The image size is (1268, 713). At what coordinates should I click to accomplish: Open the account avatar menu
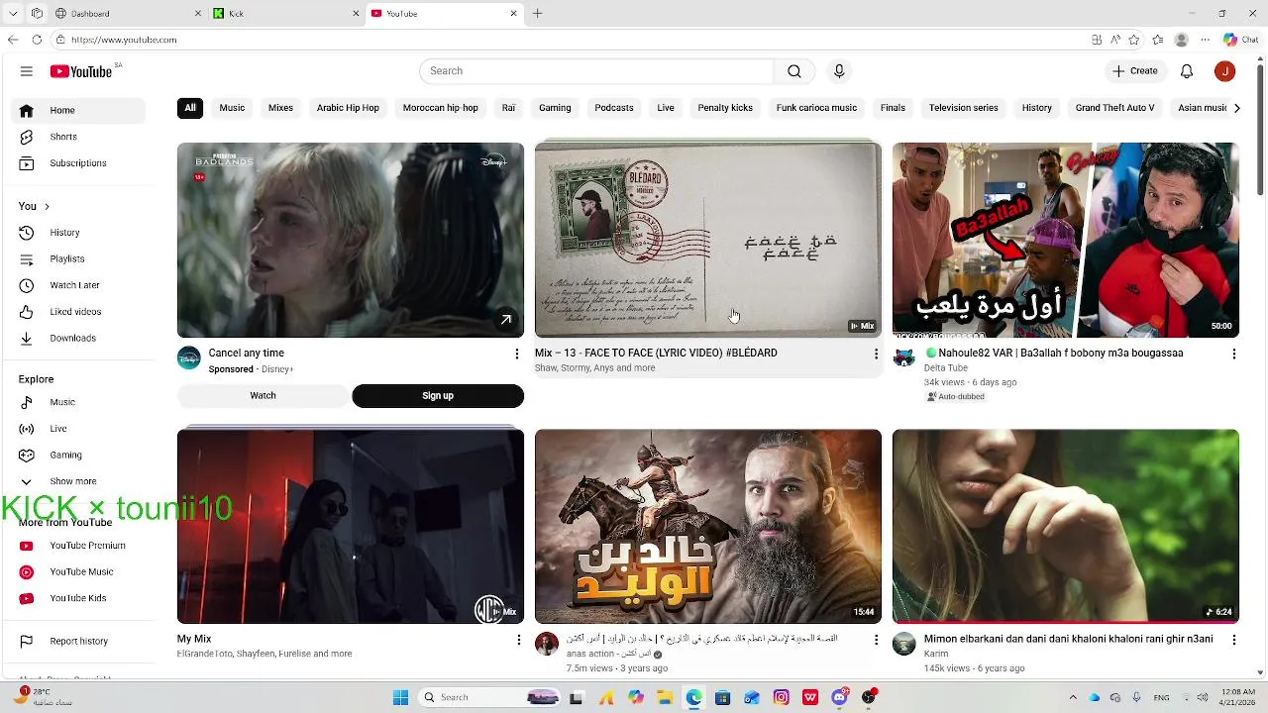[1225, 71]
